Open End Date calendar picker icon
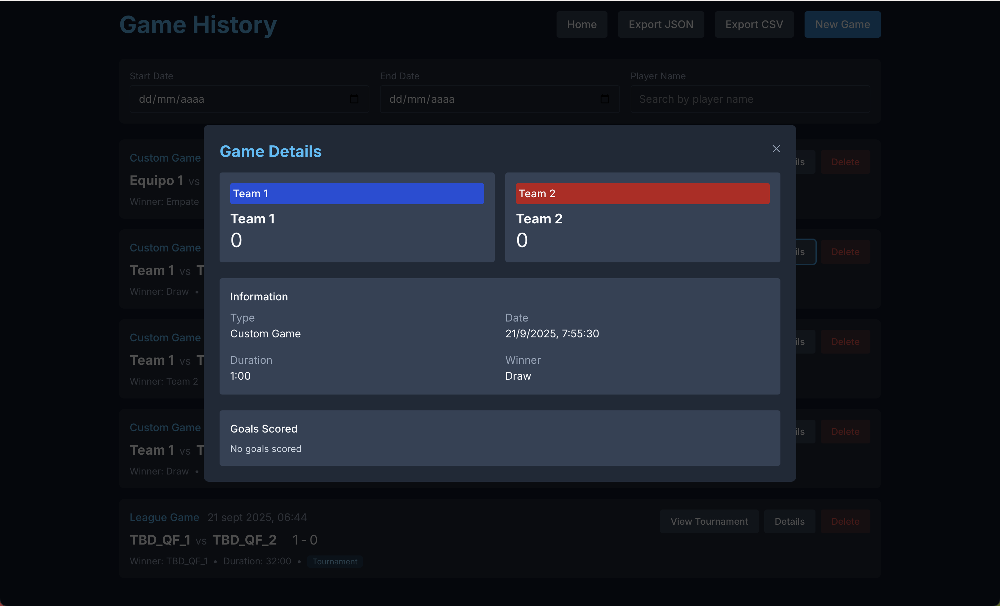The image size is (1000, 606). click(604, 99)
